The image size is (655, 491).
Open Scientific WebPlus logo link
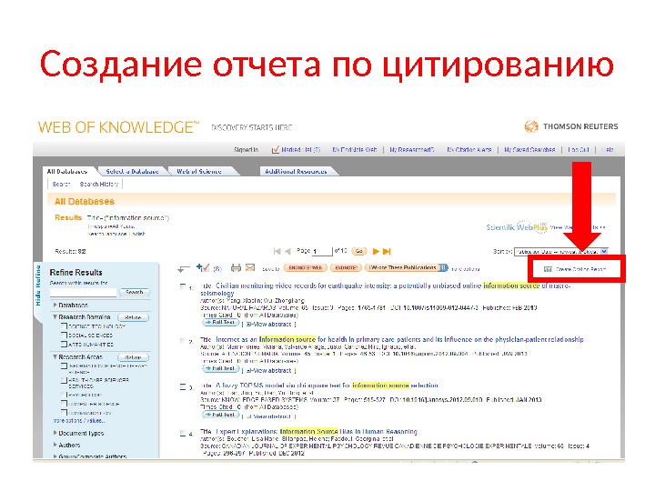click(x=517, y=226)
